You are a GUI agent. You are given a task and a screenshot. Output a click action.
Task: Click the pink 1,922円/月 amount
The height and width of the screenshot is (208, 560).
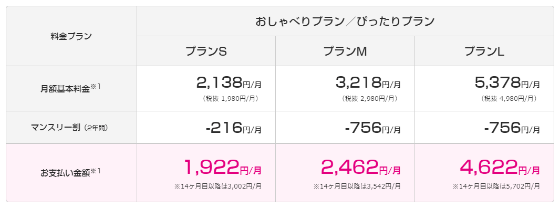[223, 167]
